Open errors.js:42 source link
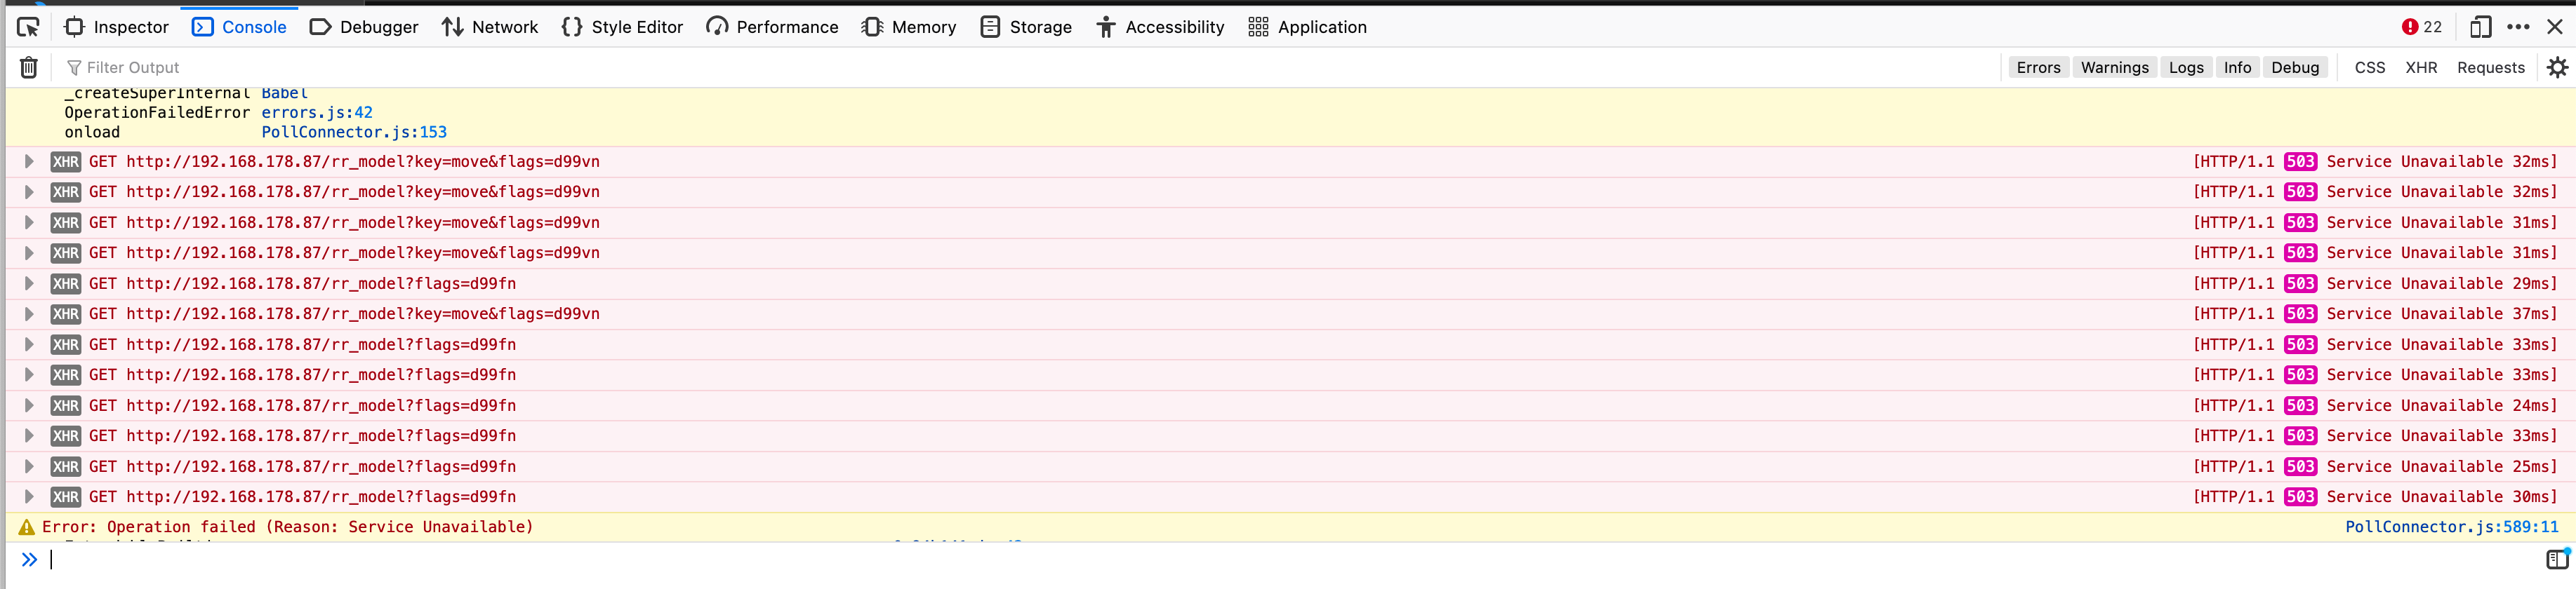The width and height of the screenshot is (2576, 589). click(x=317, y=113)
